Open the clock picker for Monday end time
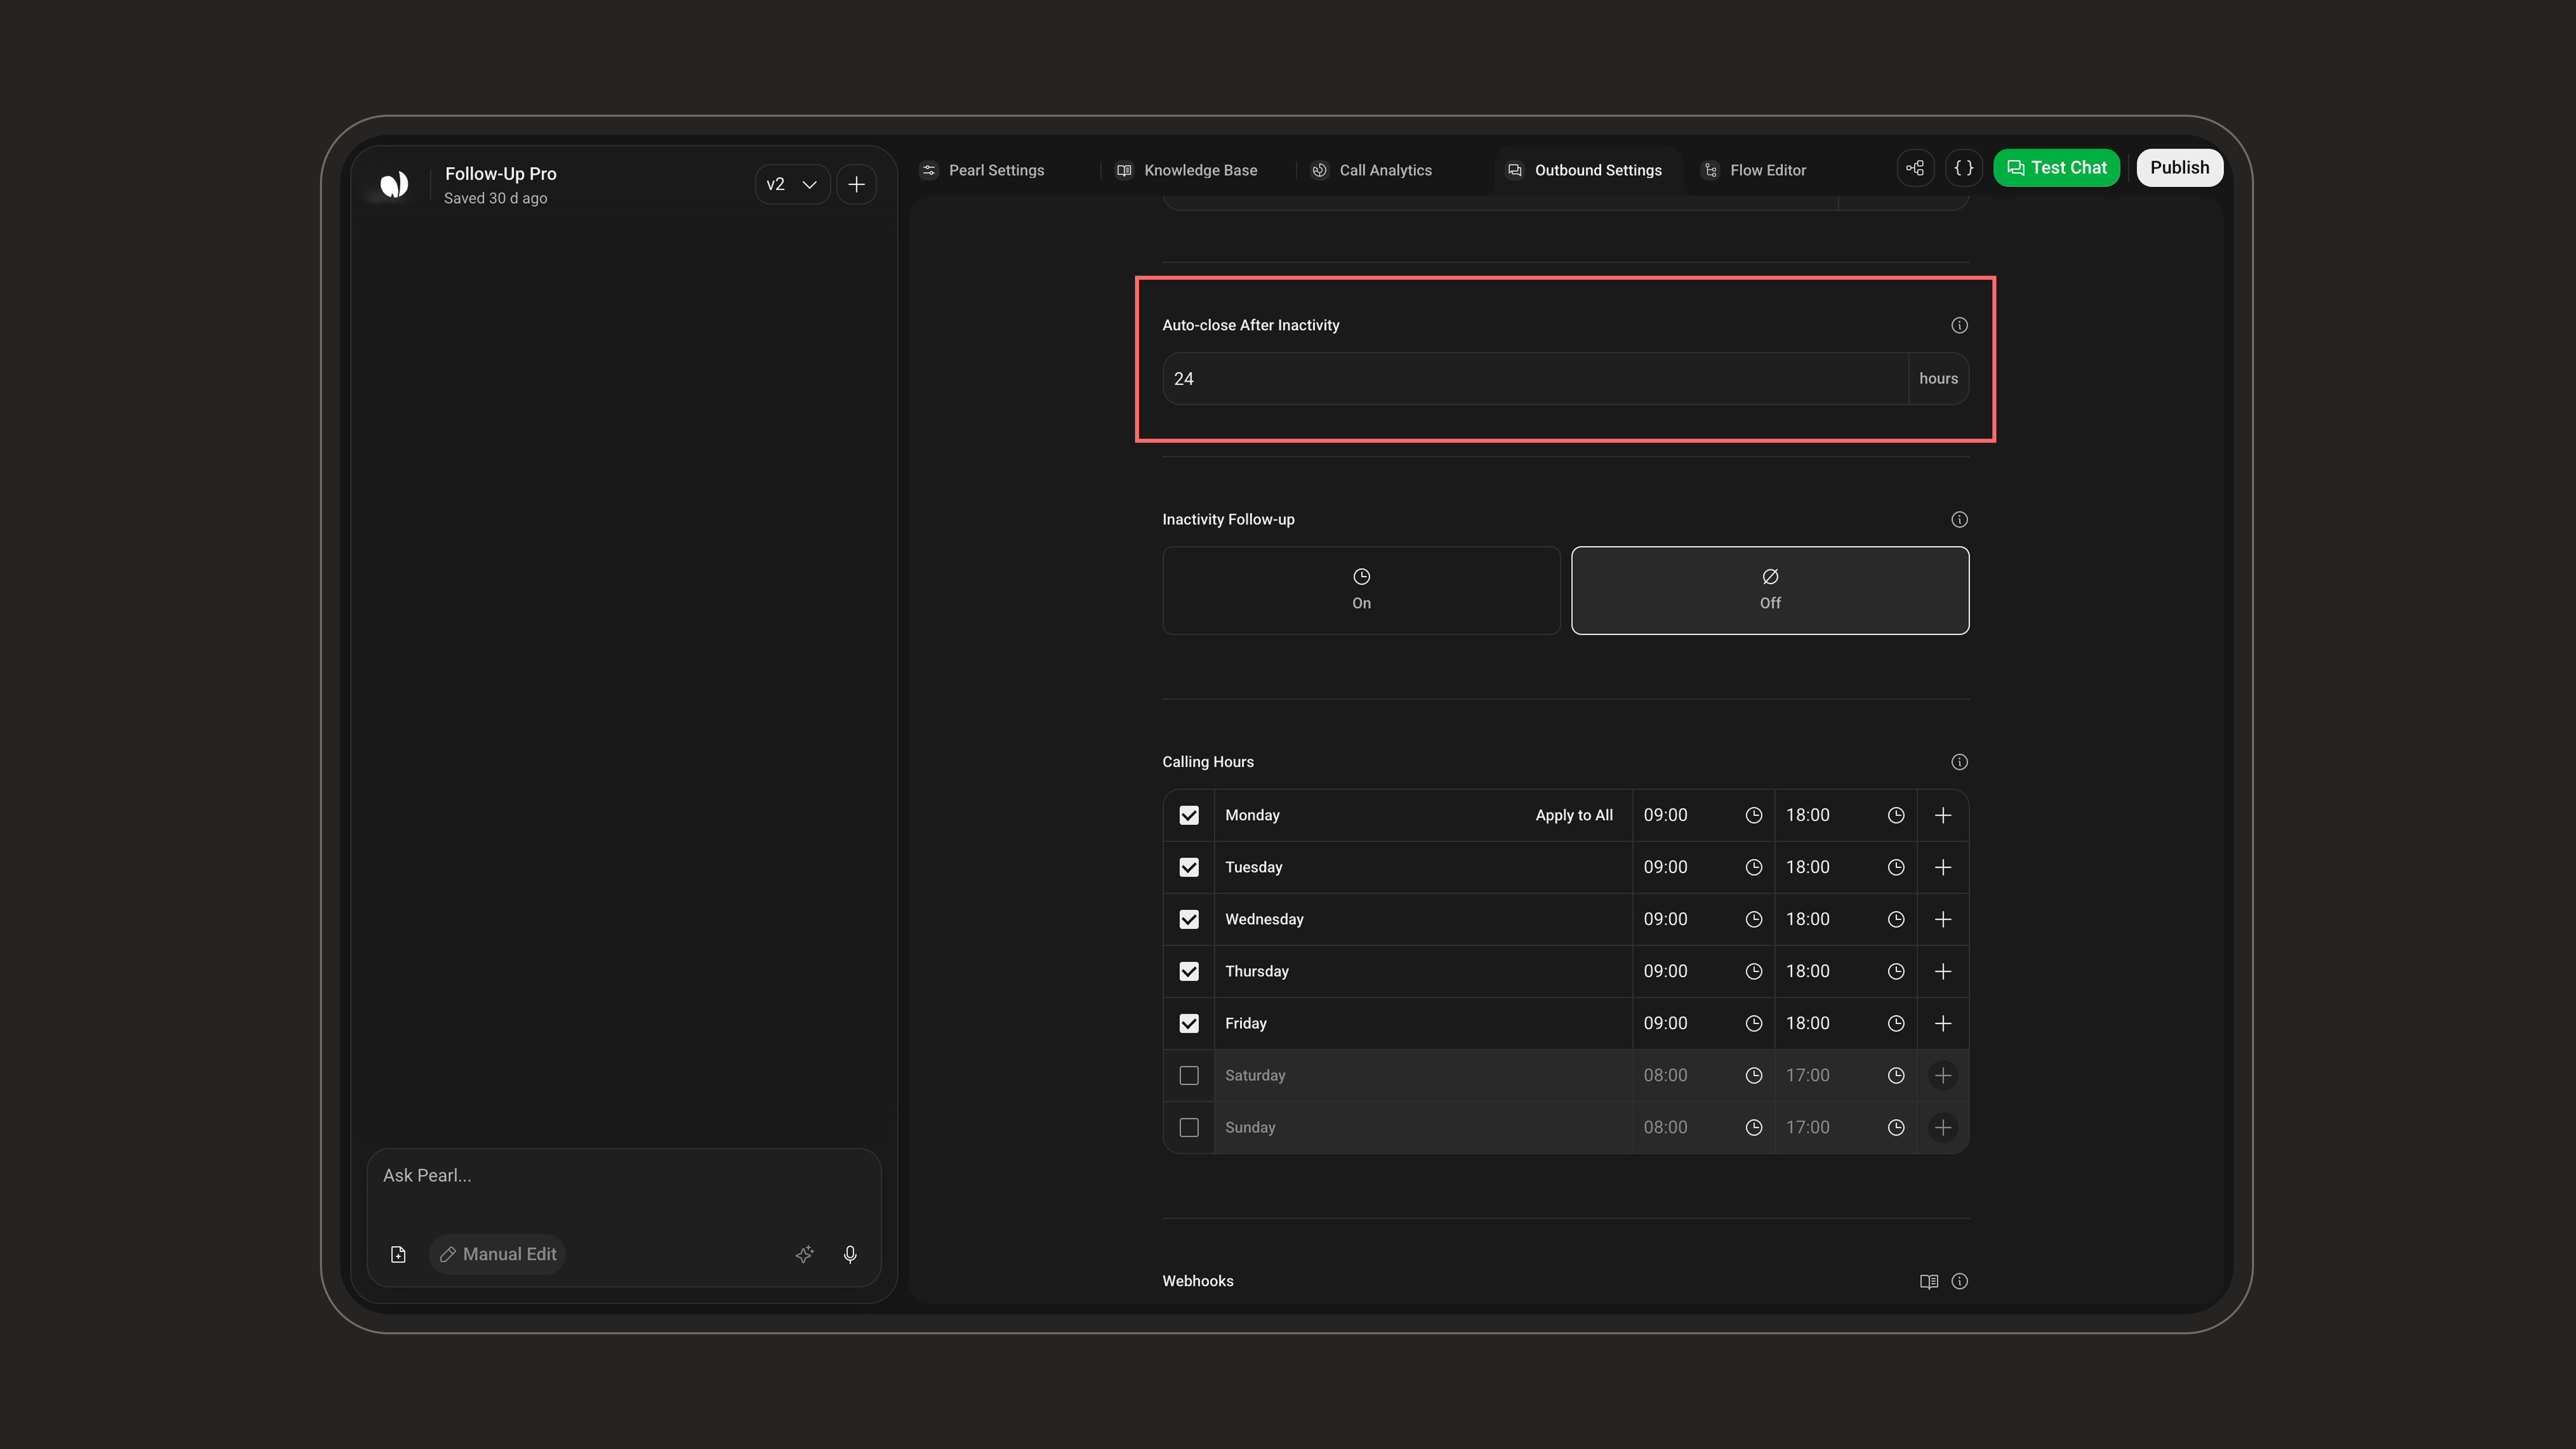Image resolution: width=2576 pixels, height=1449 pixels. 1895,815
